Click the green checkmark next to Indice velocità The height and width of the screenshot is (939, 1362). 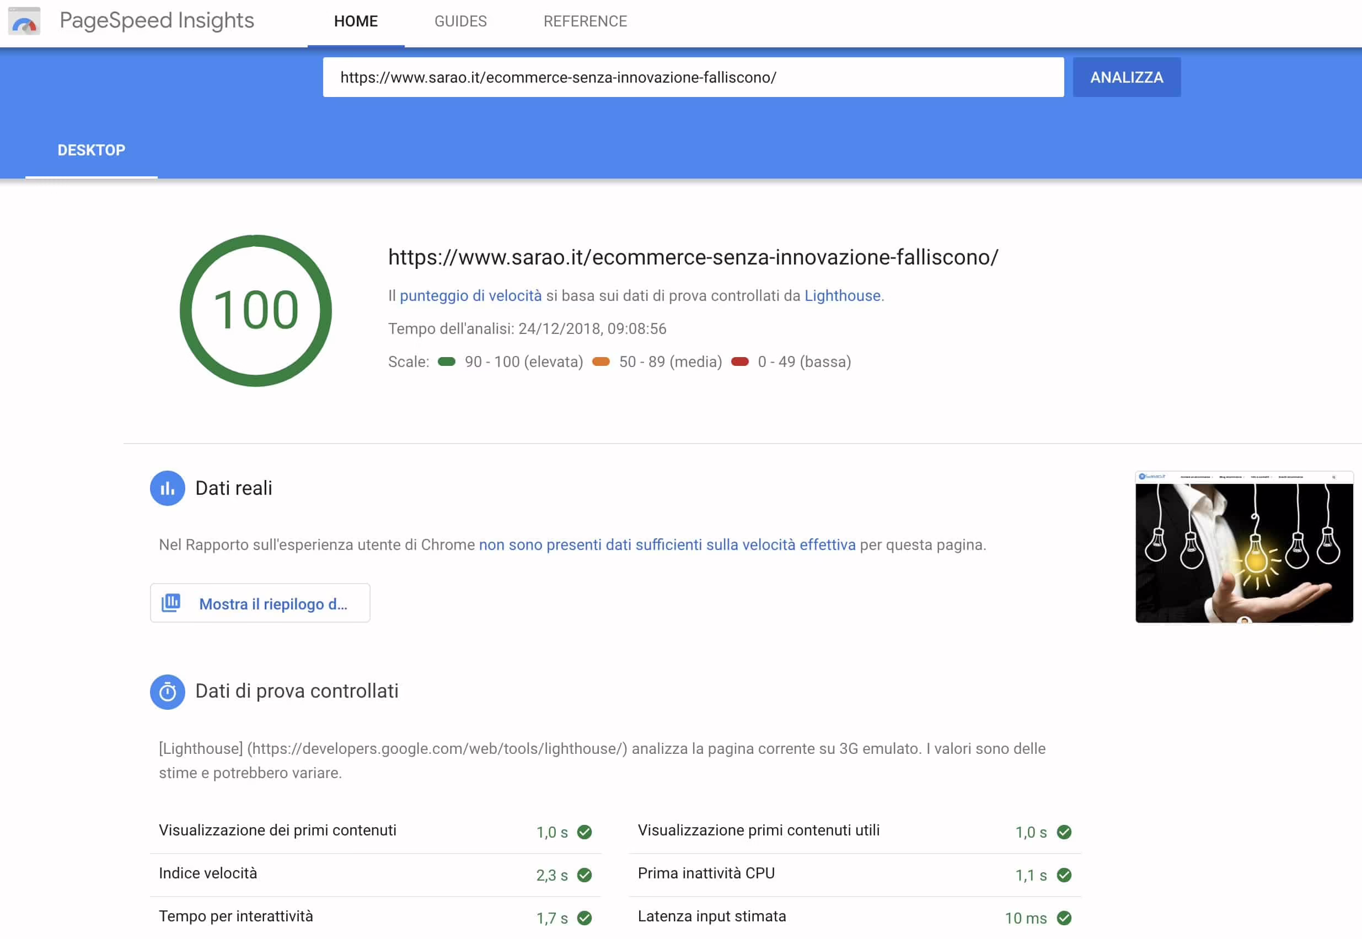coord(585,875)
